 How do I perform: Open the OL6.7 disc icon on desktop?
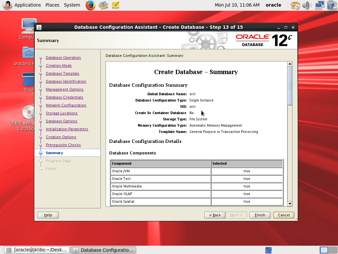pyautogui.click(x=28, y=113)
